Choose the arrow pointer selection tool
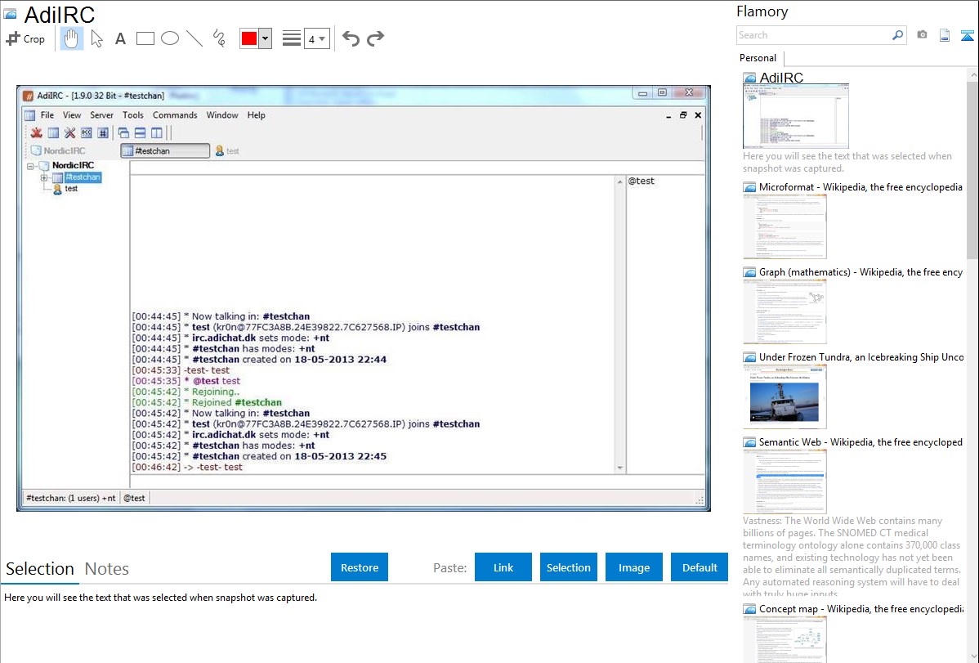The height and width of the screenshot is (663, 979). coord(96,38)
